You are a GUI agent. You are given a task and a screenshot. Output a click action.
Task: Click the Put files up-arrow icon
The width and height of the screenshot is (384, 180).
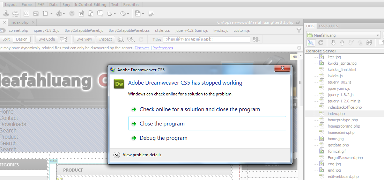[x=342, y=43]
